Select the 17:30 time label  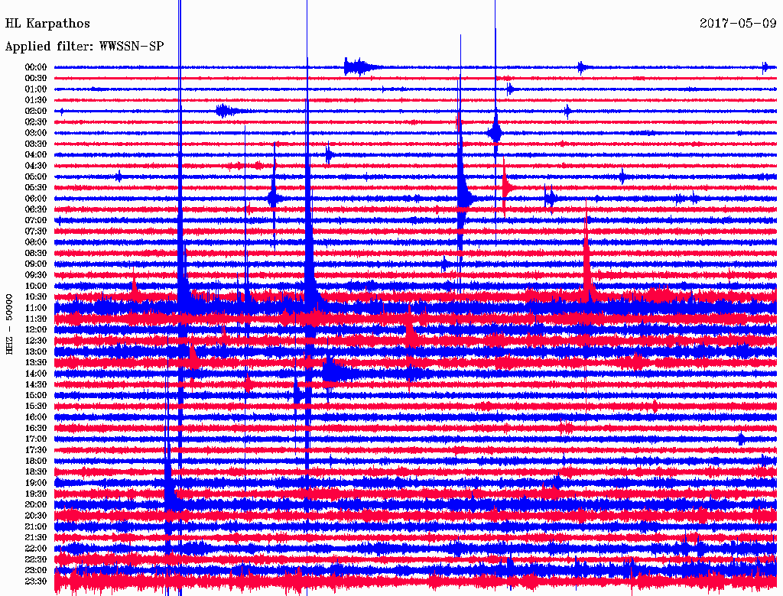pyautogui.click(x=36, y=450)
